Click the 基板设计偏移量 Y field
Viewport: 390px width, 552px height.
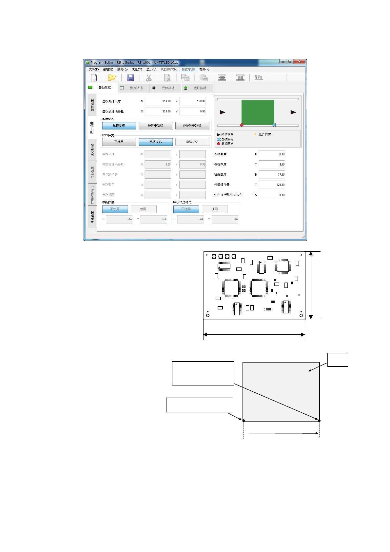[x=192, y=111]
